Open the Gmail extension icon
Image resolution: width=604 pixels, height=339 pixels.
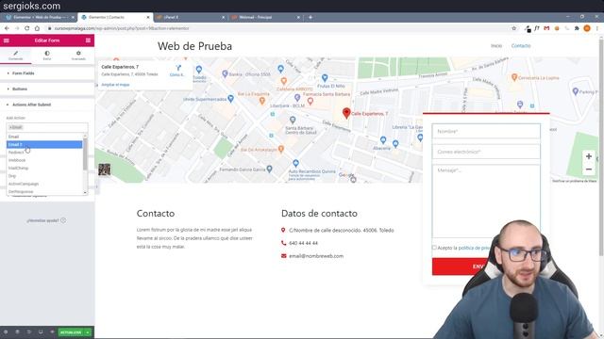(546, 28)
